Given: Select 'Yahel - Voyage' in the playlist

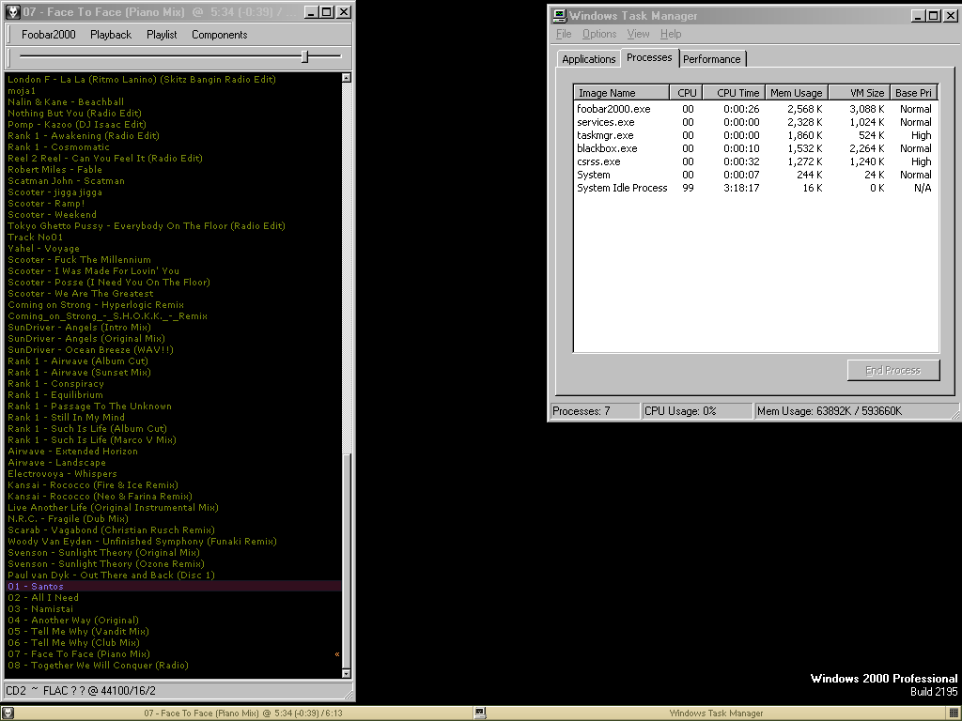Looking at the screenshot, I should [x=174, y=248].
